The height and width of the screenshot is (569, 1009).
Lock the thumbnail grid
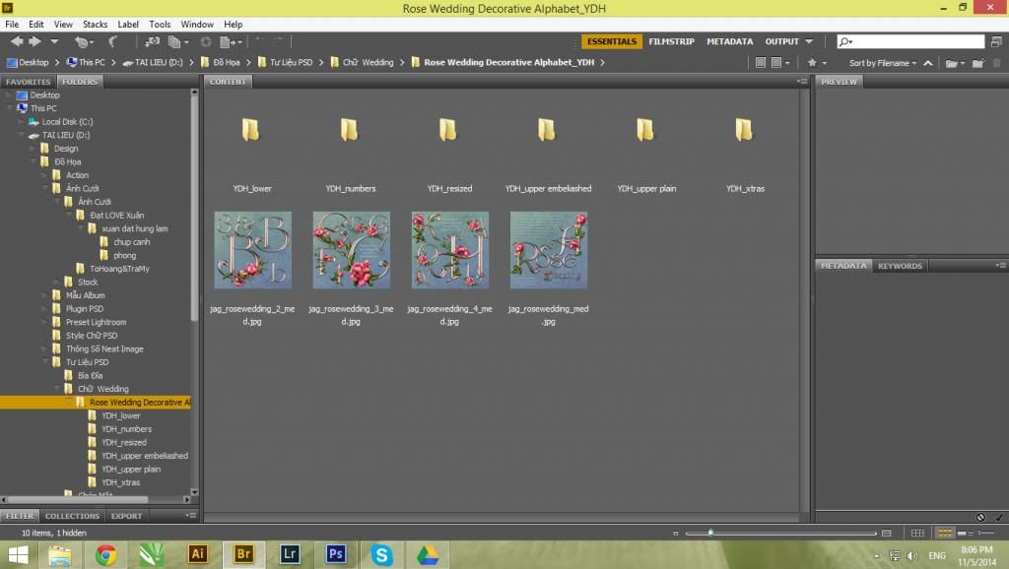917,533
